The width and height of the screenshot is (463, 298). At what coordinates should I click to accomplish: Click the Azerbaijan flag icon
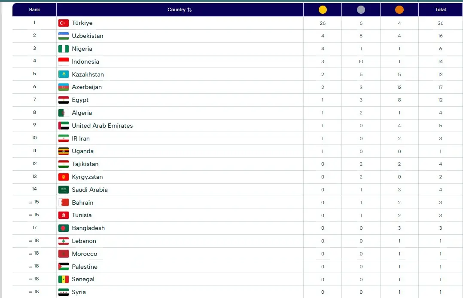[64, 87]
